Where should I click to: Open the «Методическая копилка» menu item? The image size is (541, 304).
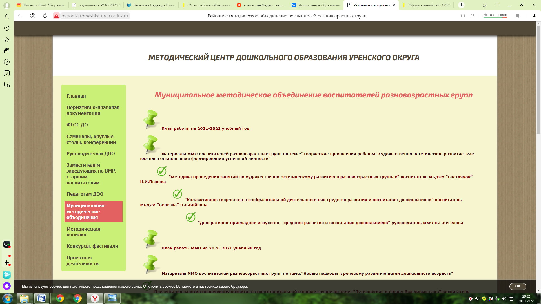(83, 232)
